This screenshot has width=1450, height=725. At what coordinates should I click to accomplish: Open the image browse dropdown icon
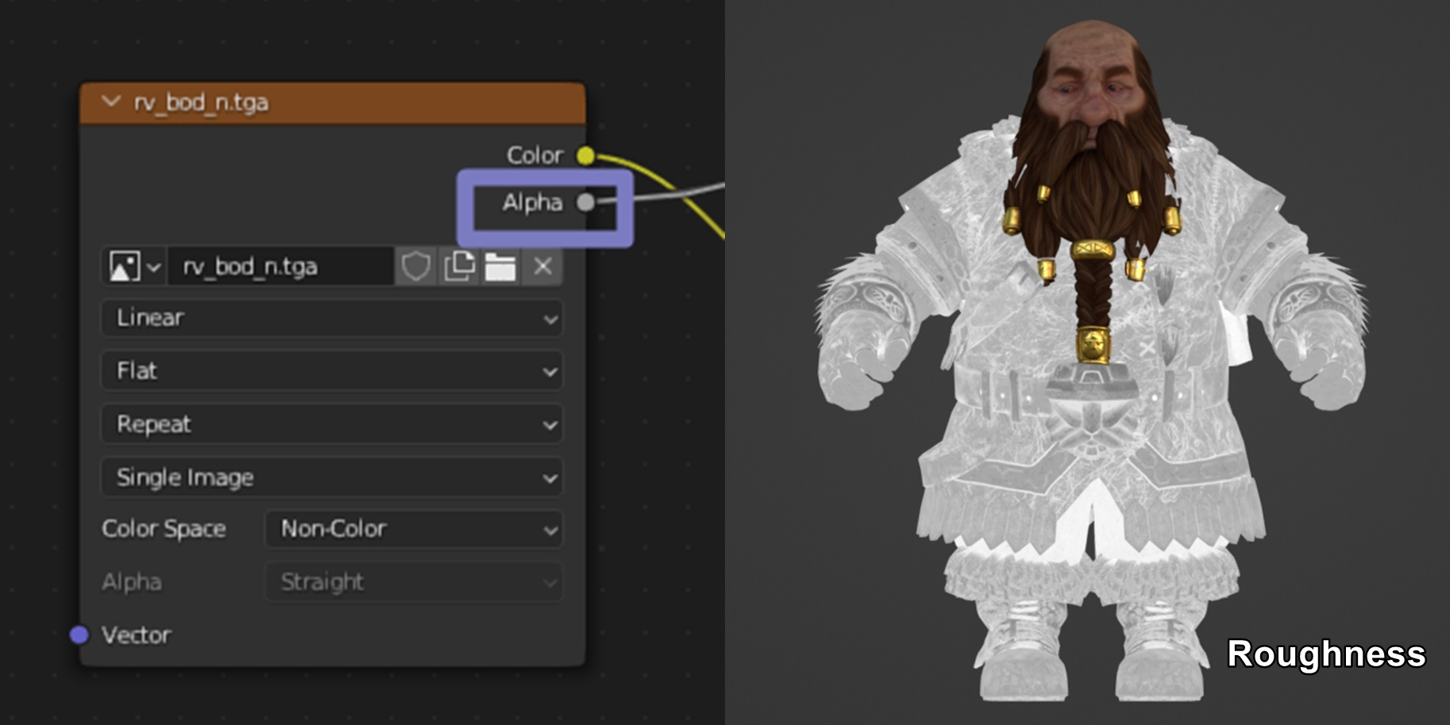point(133,267)
